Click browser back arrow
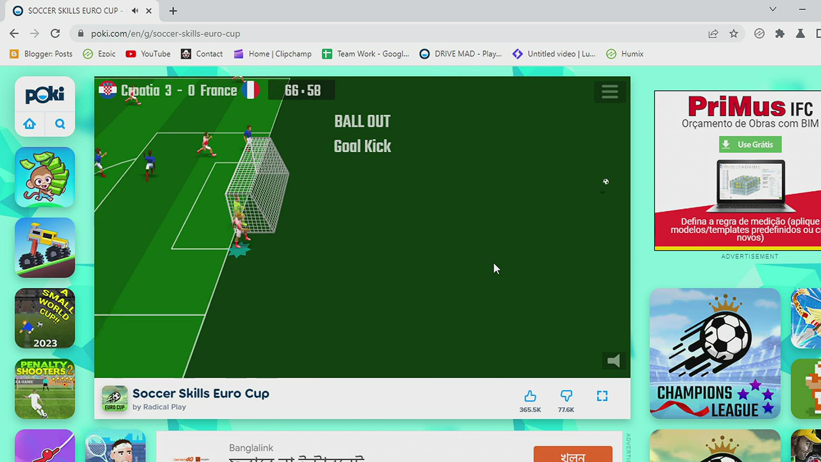 (14, 33)
